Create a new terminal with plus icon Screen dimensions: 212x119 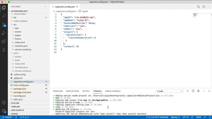pos(188,91)
